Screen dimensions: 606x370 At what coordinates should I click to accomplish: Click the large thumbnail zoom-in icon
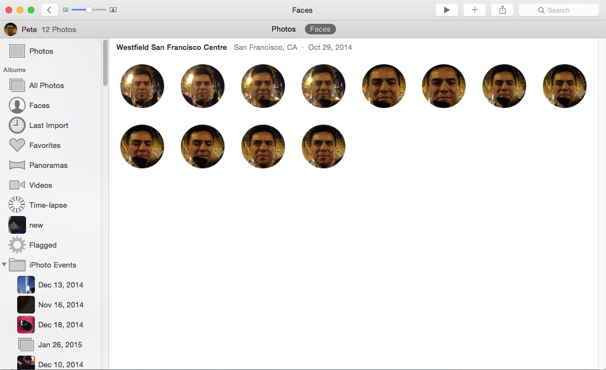pos(113,10)
